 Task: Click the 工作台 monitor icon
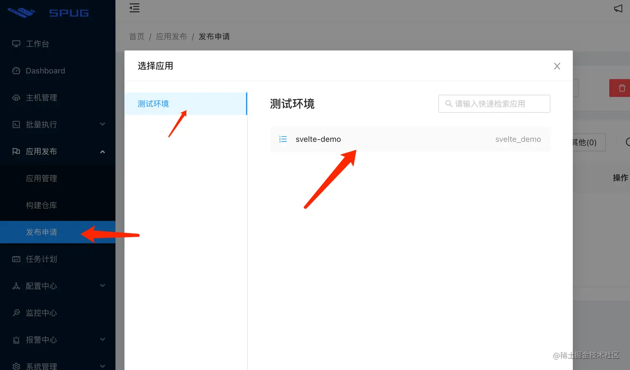coord(16,44)
